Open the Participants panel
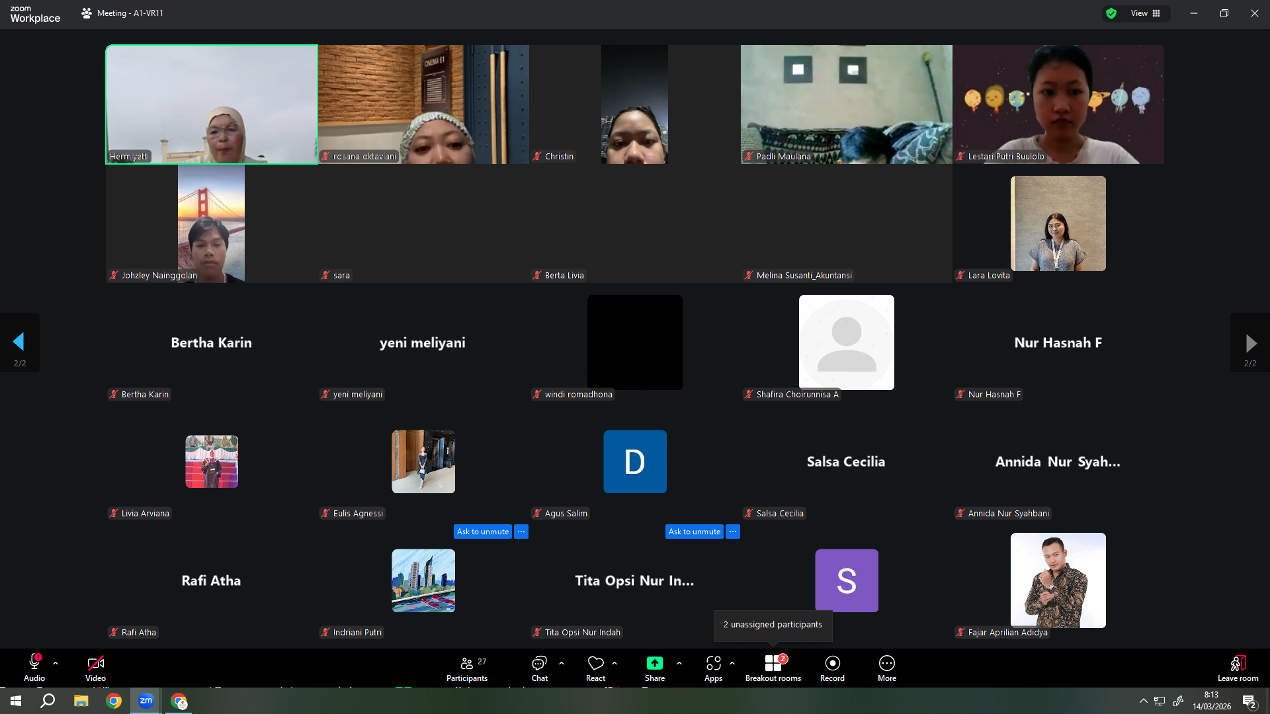This screenshot has height=714, width=1270. coord(467,668)
